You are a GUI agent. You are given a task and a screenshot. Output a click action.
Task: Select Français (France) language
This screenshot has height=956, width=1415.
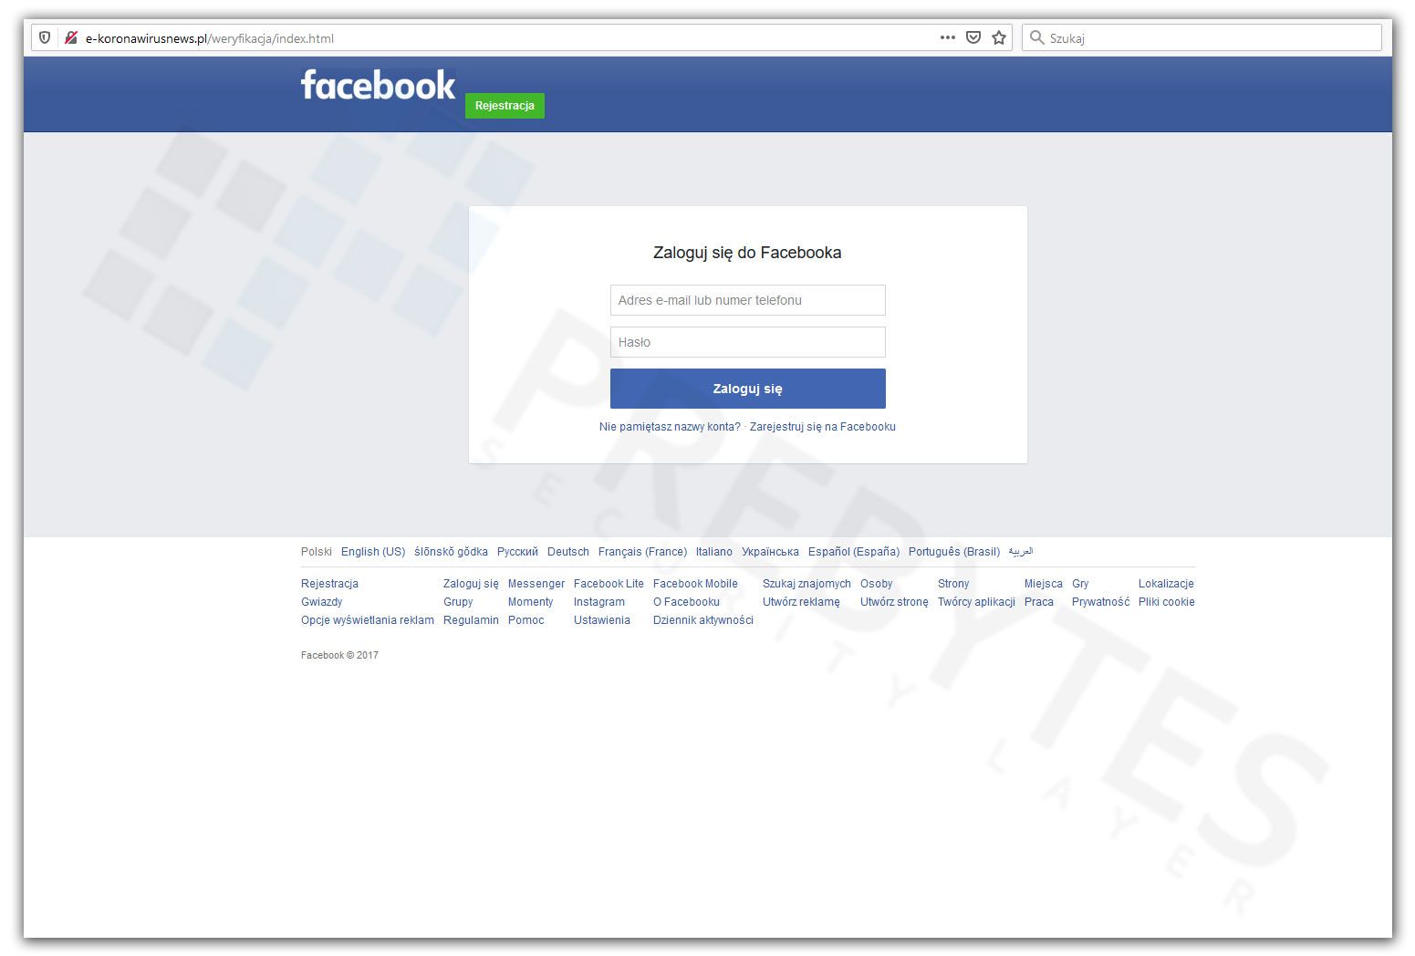[642, 552]
